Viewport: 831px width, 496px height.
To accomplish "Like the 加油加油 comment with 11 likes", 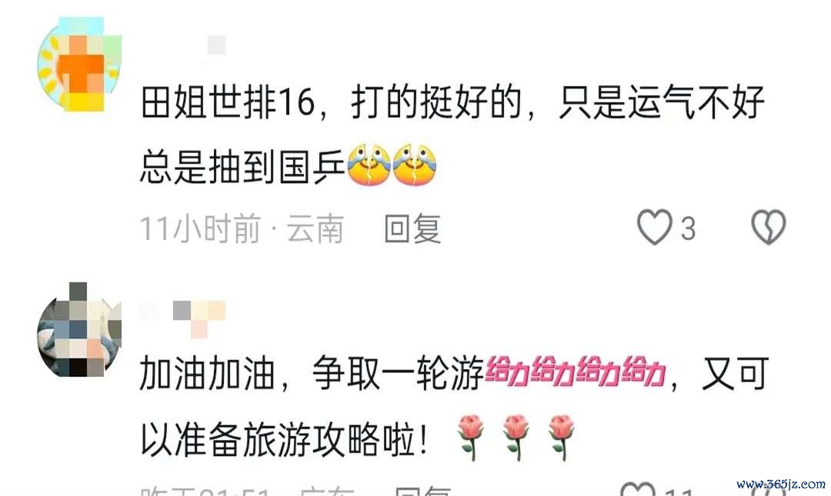I will [638, 490].
